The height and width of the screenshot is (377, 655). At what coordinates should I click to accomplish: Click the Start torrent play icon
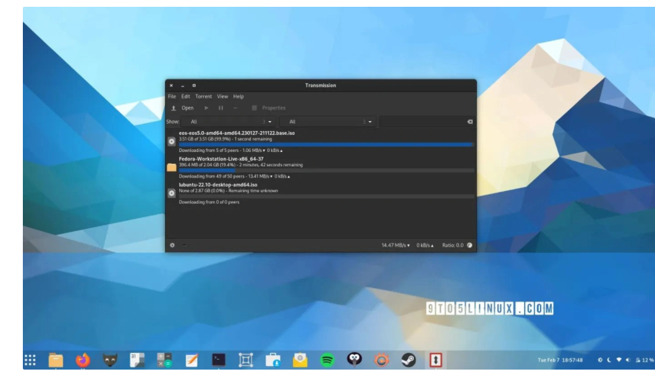[206, 108]
